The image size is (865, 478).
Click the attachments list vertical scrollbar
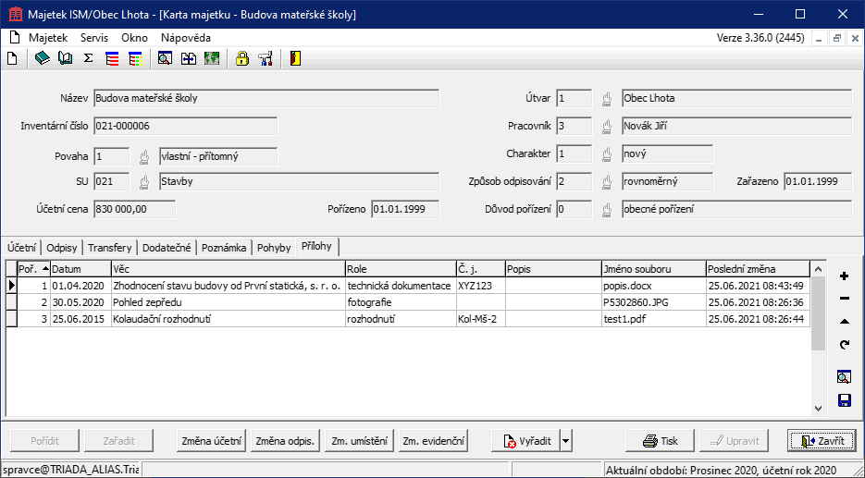click(x=817, y=342)
